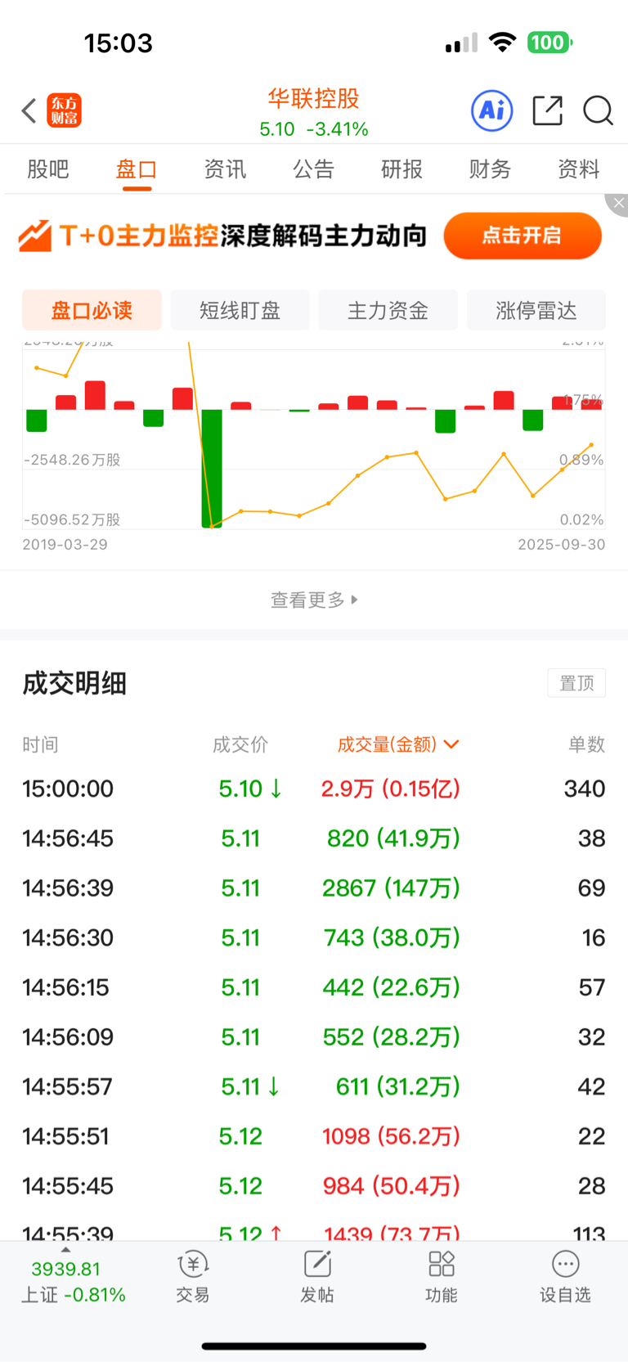Tap the large green bar in chart
This screenshot has height=1362, width=628.
(212, 469)
